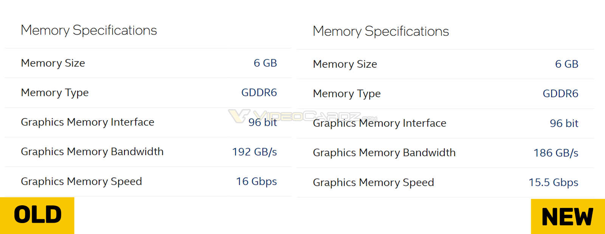
Task: Click the 16 Gbps memory speed value
Action: tap(256, 181)
